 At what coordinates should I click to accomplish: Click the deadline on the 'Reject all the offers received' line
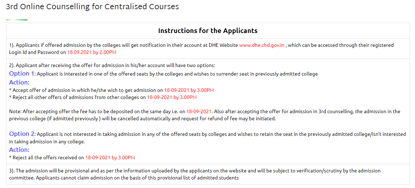110,158
